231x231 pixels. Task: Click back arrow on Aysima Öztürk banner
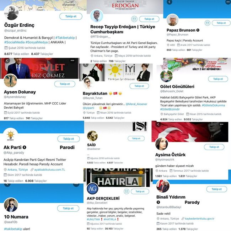pos(158,124)
